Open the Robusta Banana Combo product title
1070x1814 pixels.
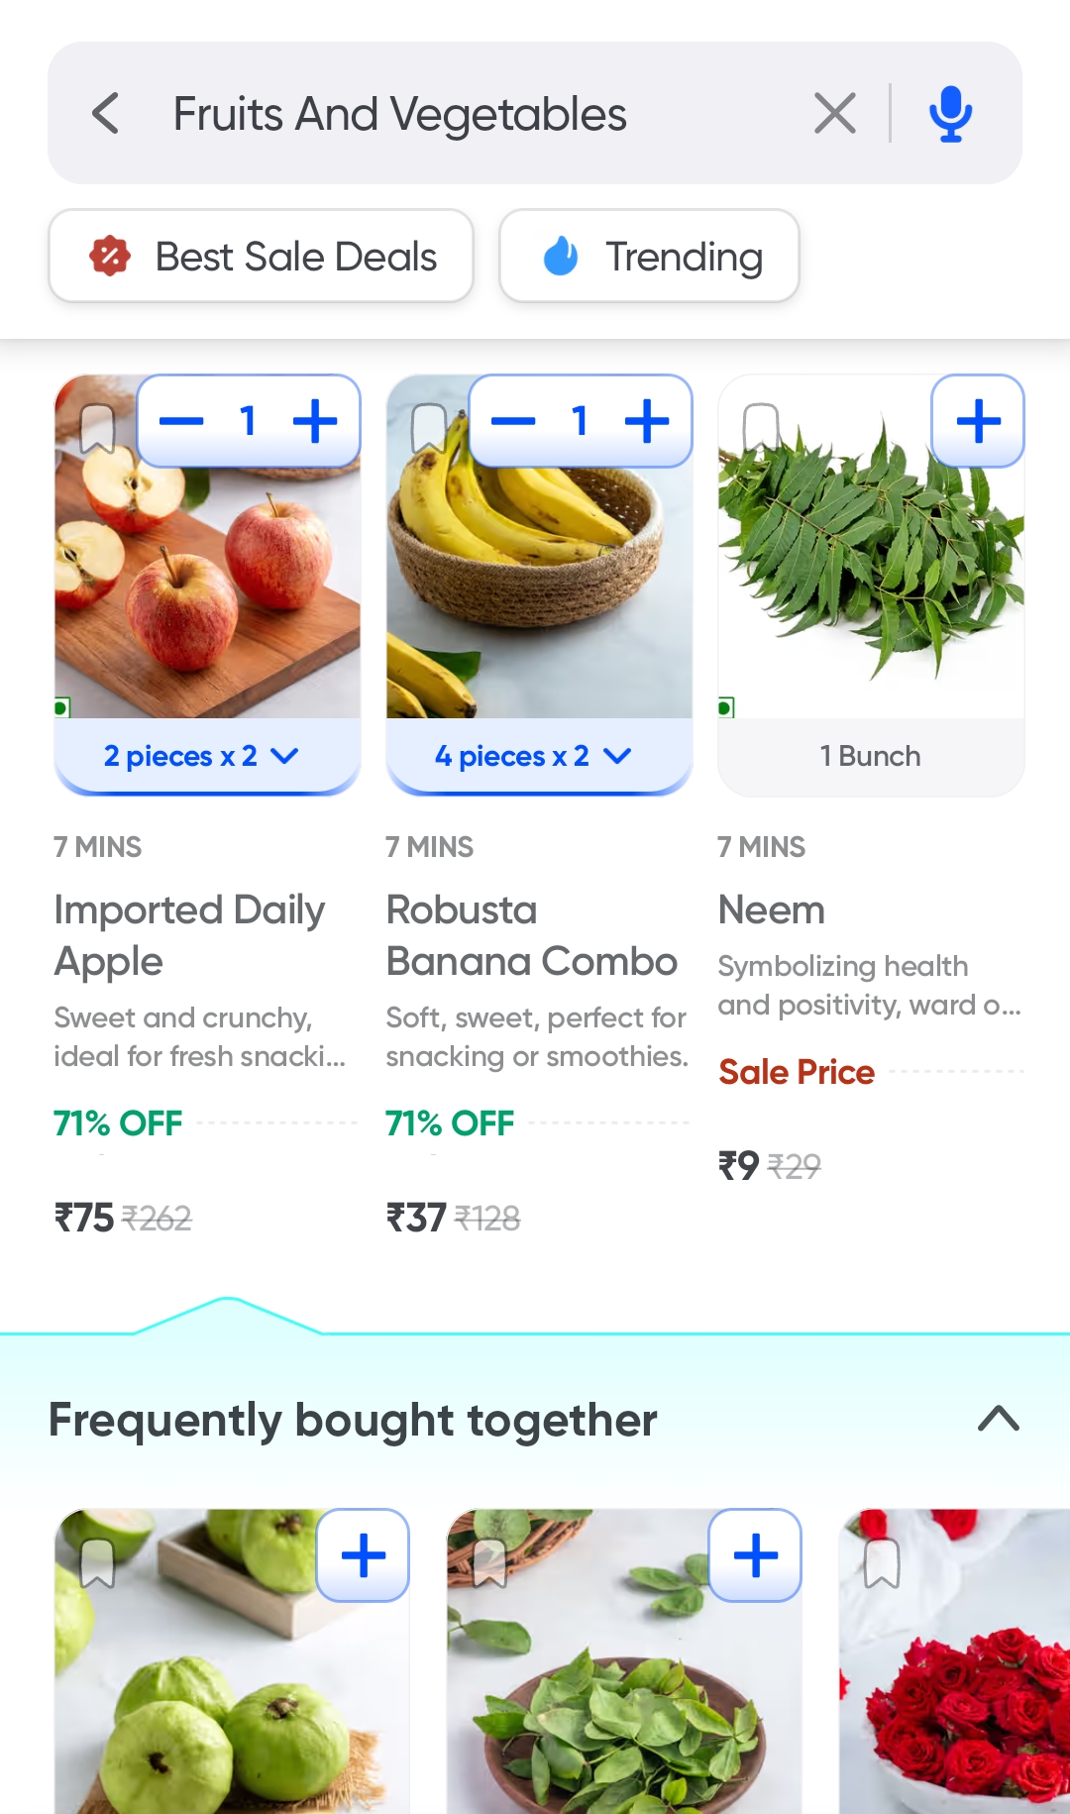click(531, 935)
